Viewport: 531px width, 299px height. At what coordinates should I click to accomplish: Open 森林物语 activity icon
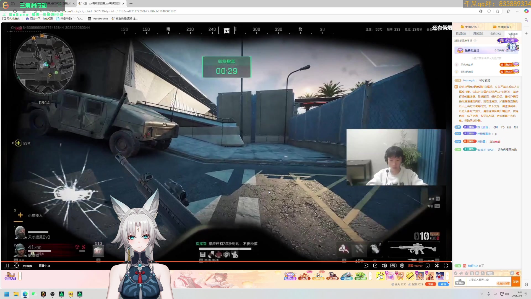pyautogui.click(x=361, y=276)
